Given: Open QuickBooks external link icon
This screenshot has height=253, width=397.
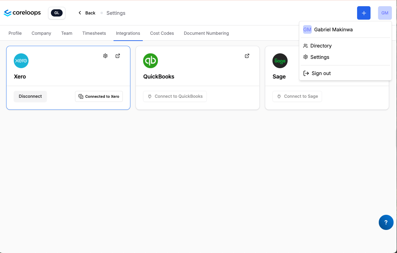Looking at the screenshot, I should (247, 56).
